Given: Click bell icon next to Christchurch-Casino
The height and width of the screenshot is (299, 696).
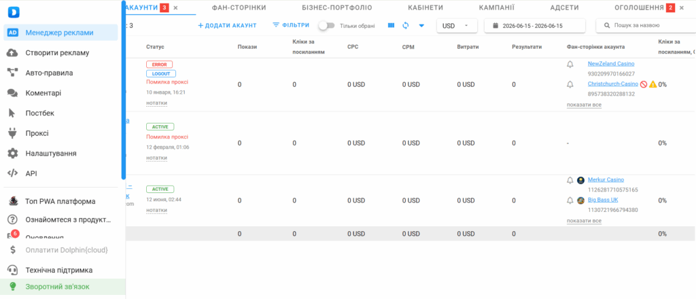Looking at the screenshot, I should (x=570, y=84).
